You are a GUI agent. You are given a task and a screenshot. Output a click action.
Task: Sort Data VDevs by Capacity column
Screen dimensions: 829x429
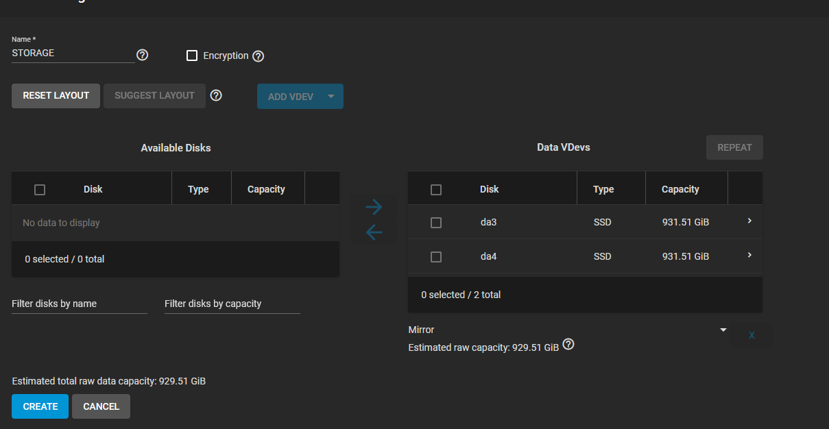pyautogui.click(x=680, y=189)
